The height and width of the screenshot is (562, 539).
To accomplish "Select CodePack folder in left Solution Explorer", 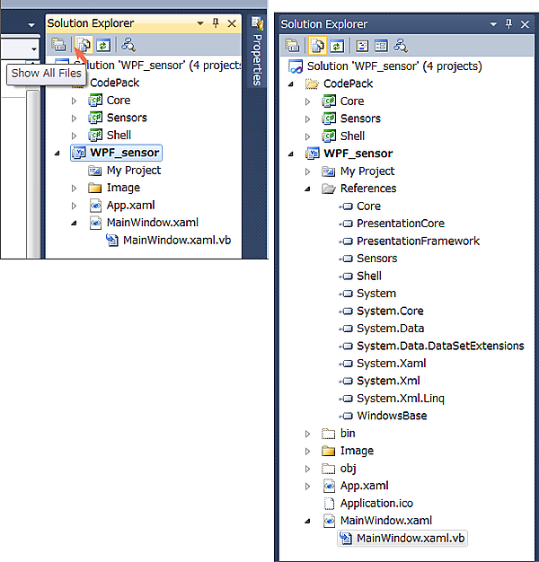I will tap(114, 83).
